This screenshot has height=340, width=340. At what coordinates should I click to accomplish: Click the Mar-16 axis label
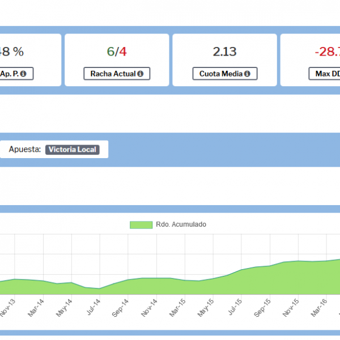318,308
